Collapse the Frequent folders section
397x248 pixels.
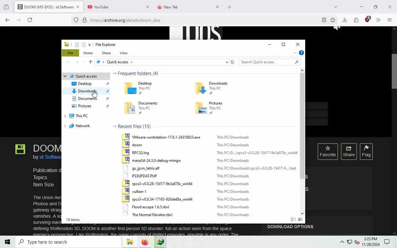pyautogui.click(x=115, y=73)
